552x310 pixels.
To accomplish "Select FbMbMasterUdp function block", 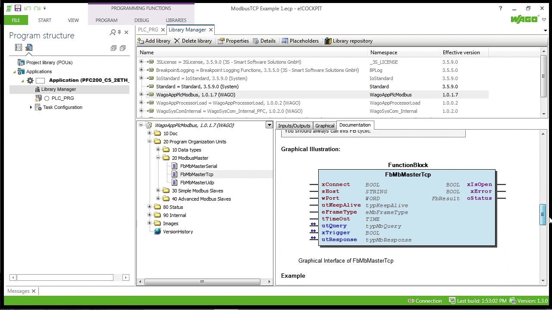I will click(197, 183).
